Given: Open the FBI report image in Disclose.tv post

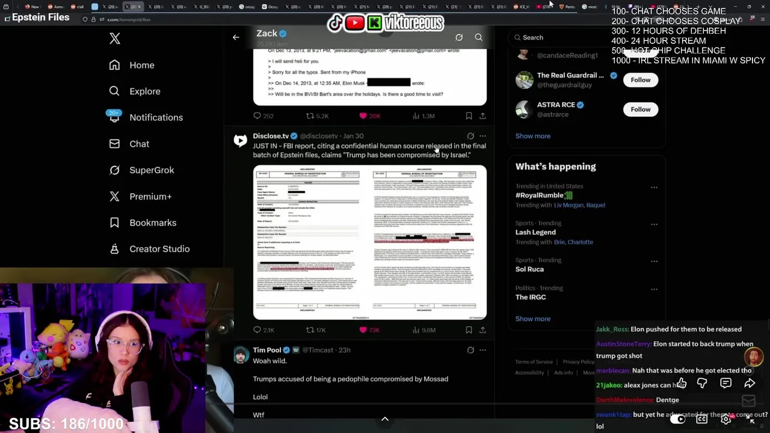Looking at the screenshot, I should pyautogui.click(x=370, y=242).
